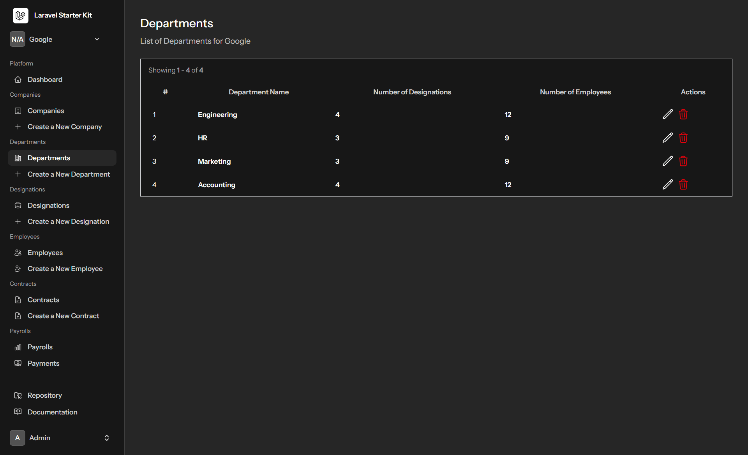Click the Department Name column header
The width and height of the screenshot is (748, 455).
pos(259,92)
